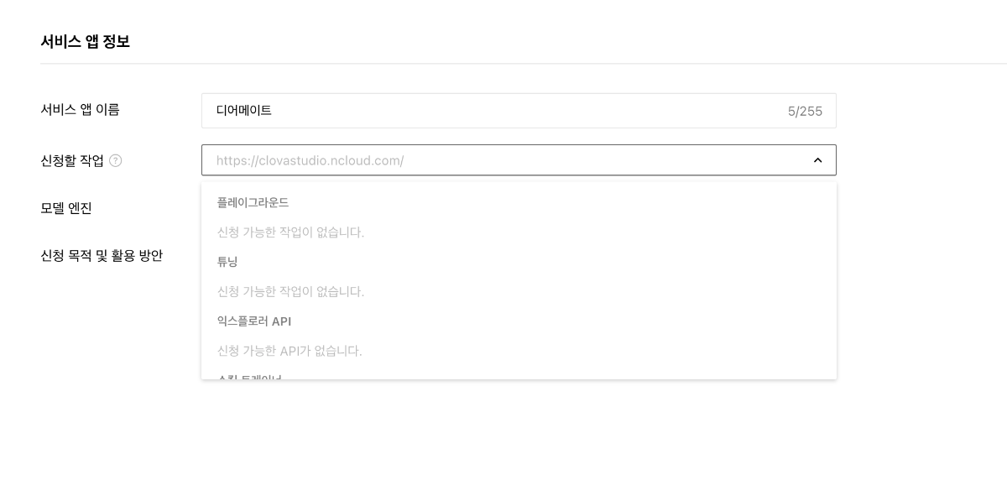Click the 모델 엔진 field label
This screenshot has height=480, width=1007.
pyautogui.click(x=66, y=208)
